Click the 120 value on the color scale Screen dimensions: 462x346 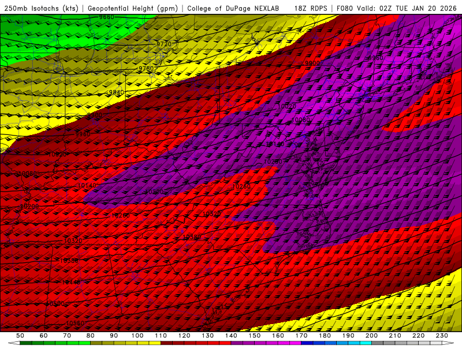184,336
